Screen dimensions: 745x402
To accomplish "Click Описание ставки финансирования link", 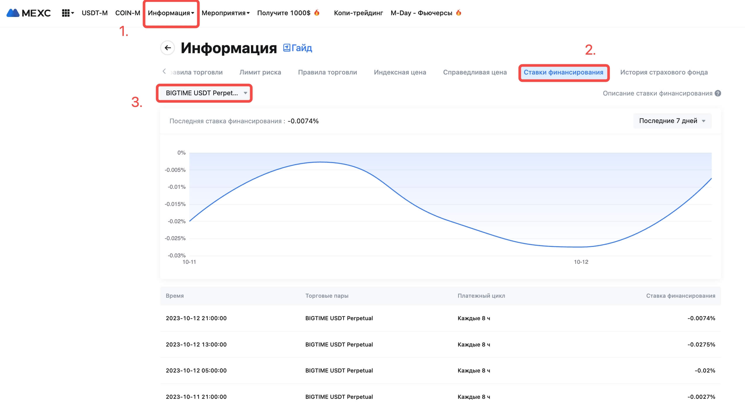I will tap(657, 93).
